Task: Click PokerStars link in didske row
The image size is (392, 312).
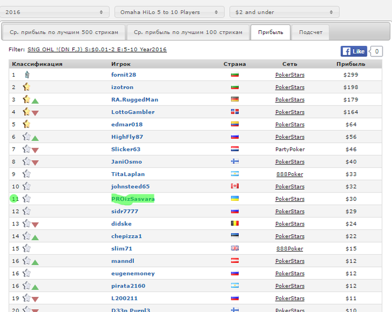Action: coord(290,224)
